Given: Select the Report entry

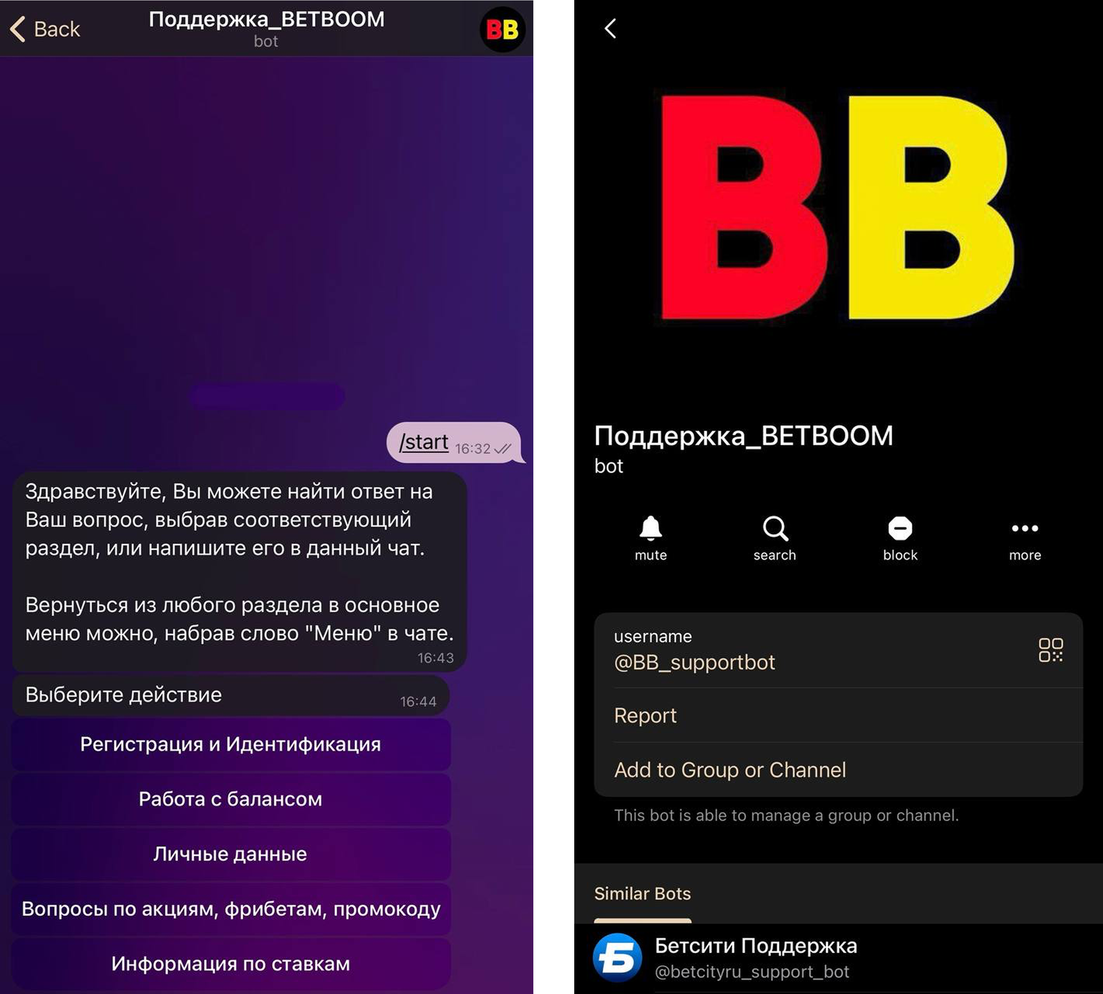Looking at the screenshot, I should 838,716.
